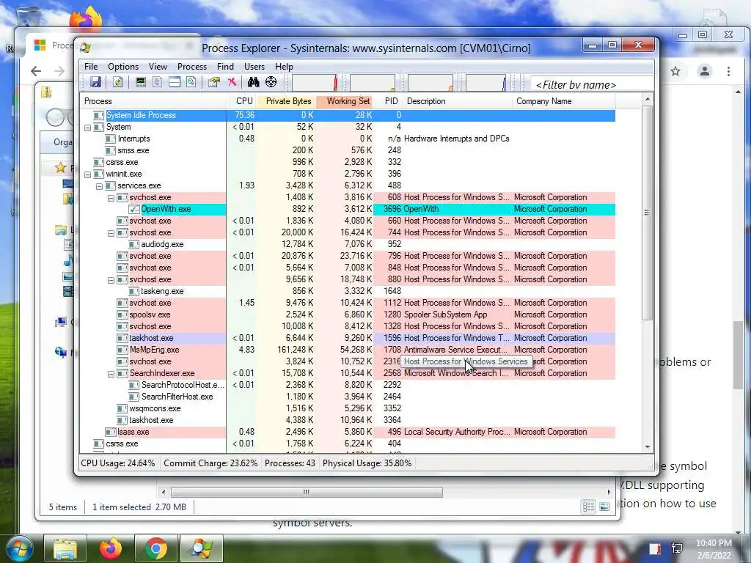
Task: Sort by the Working Set column header
Action: click(x=344, y=101)
